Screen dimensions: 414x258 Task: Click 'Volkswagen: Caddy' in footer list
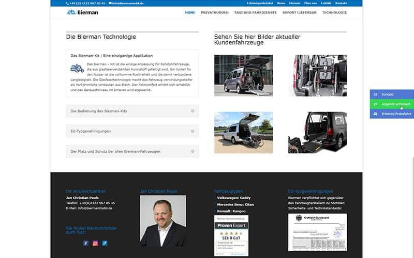click(x=234, y=198)
